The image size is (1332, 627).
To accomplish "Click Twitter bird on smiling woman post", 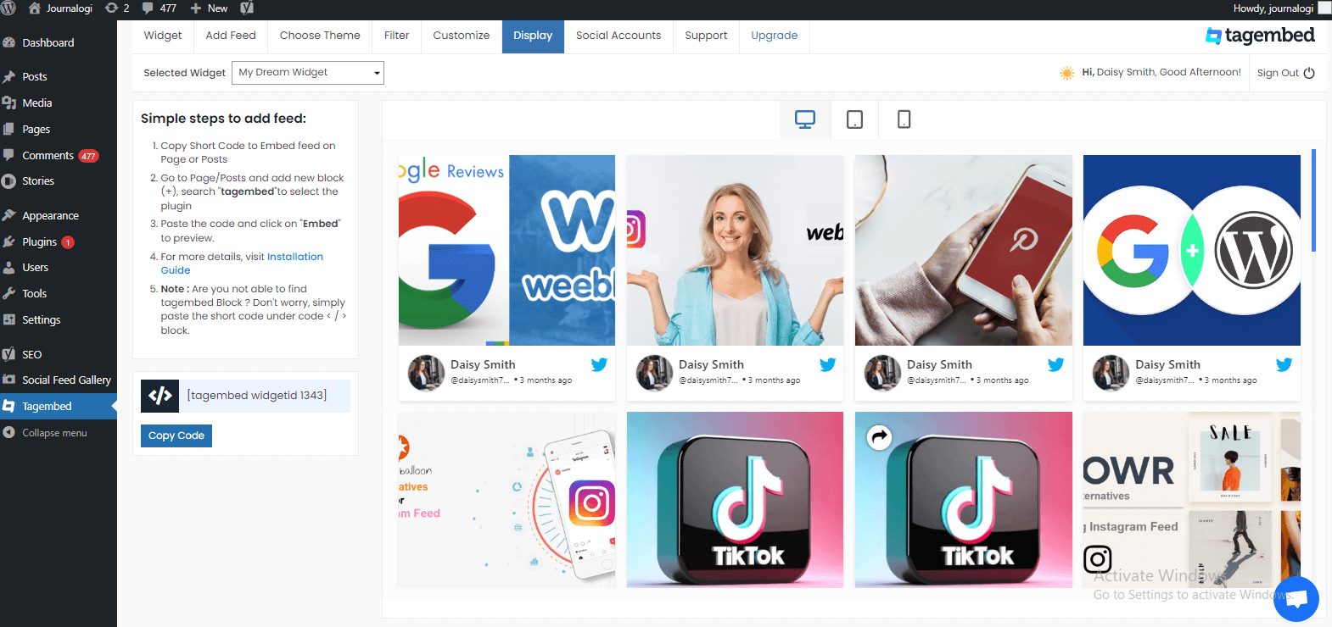I will click(827, 364).
